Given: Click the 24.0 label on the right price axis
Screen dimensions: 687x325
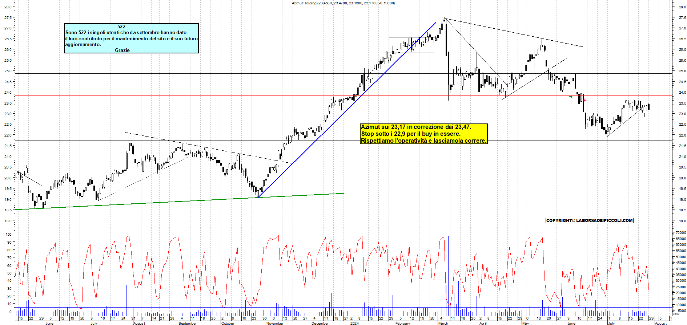Looking at the screenshot, I should pos(682,93).
